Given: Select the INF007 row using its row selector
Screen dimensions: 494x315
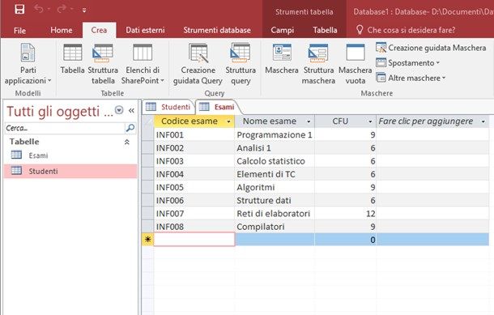Looking at the screenshot, I should (x=147, y=214).
